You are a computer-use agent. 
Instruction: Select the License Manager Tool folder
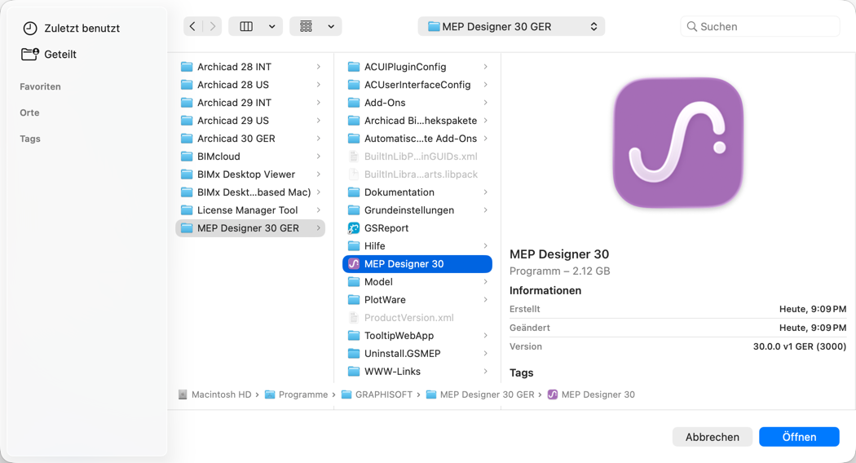click(x=250, y=210)
